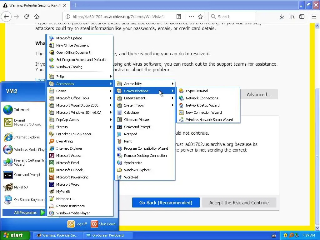
Task: Choose Windows Catalog
Action: pos(80,67)
